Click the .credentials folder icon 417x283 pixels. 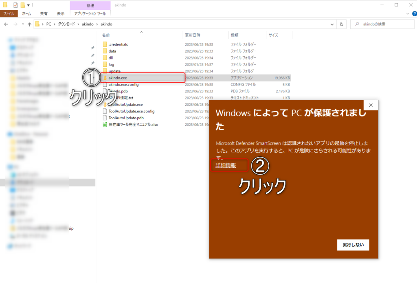pos(105,44)
